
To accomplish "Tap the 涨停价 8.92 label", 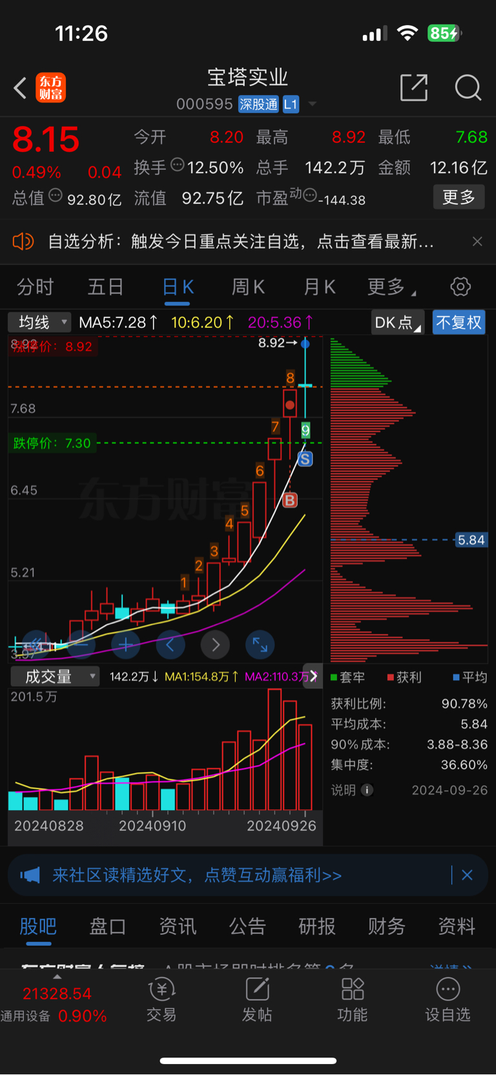I will (53, 346).
